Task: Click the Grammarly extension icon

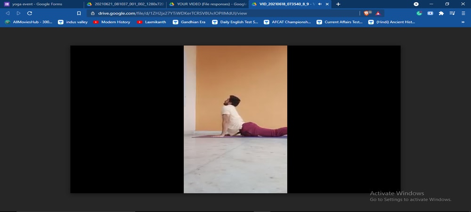Action: pyautogui.click(x=419, y=13)
